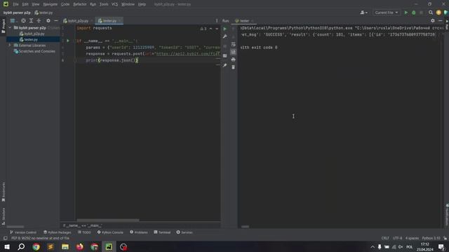Image resolution: width=449 pixels, height=252 pixels.
Task: Open the Tools menu
Action: (104, 4)
